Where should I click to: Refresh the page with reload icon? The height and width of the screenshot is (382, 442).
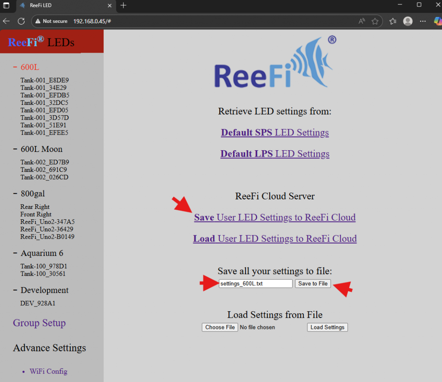(21, 21)
